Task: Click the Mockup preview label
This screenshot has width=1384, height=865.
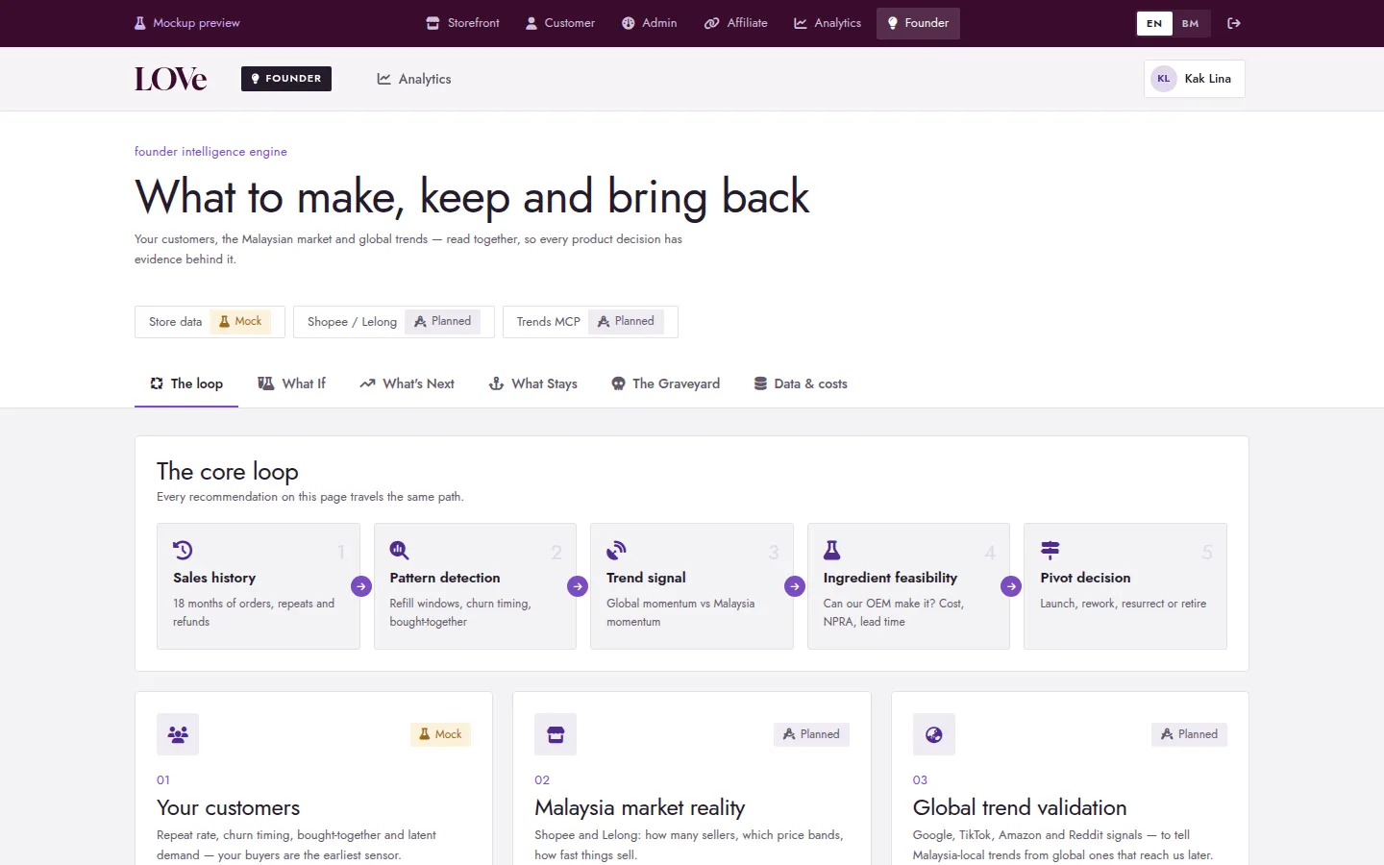Action: click(187, 23)
